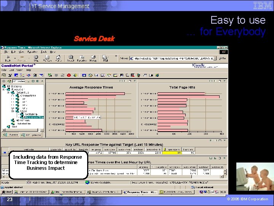Open the Favorites toolbar icon

pos(82,58)
